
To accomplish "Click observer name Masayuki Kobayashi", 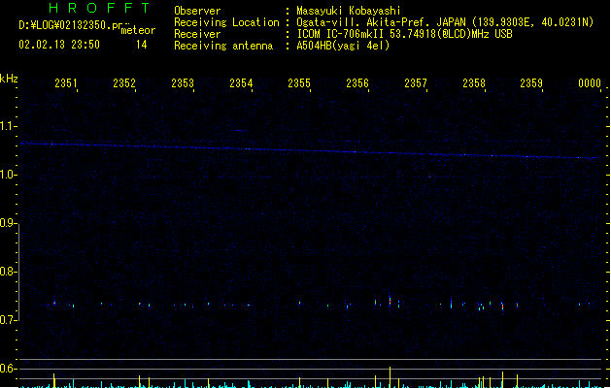I will [x=349, y=11].
